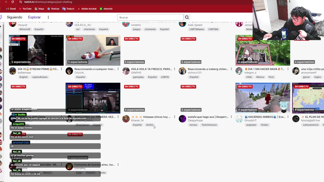The image size is (324, 182).
Task: Click the ZleepyHope channel name
Action: (195, 121)
